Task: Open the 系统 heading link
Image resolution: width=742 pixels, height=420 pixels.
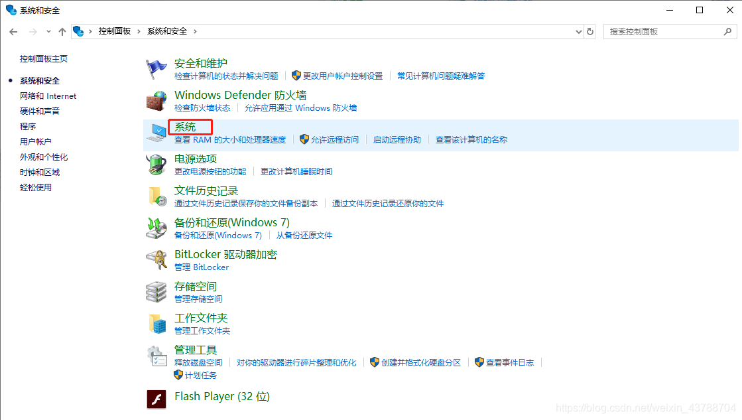Action: (185, 127)
